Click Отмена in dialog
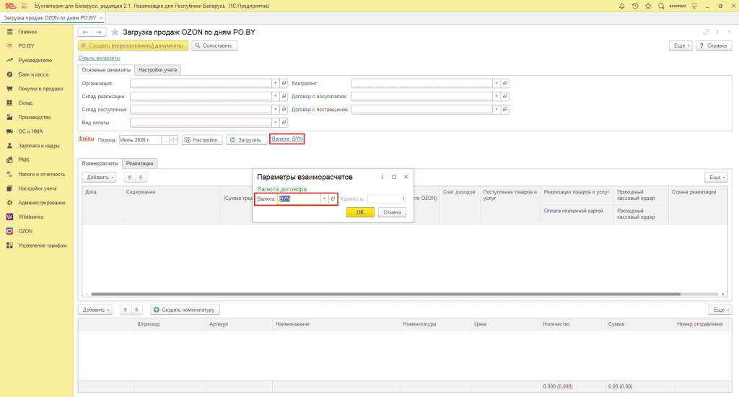 [x=392, y=212]
